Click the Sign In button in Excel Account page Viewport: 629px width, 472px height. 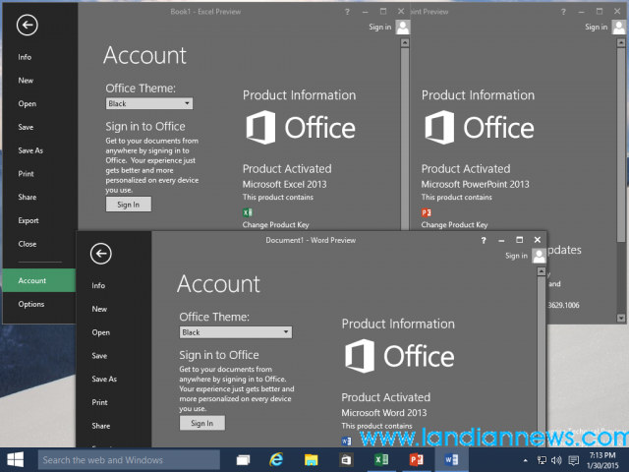(129, 205)
